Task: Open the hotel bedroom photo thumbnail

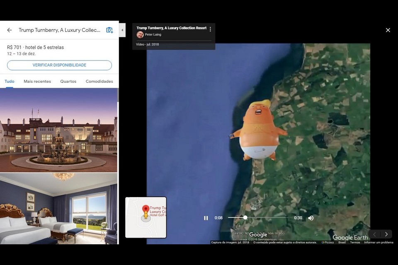Action: pos(58,209)
